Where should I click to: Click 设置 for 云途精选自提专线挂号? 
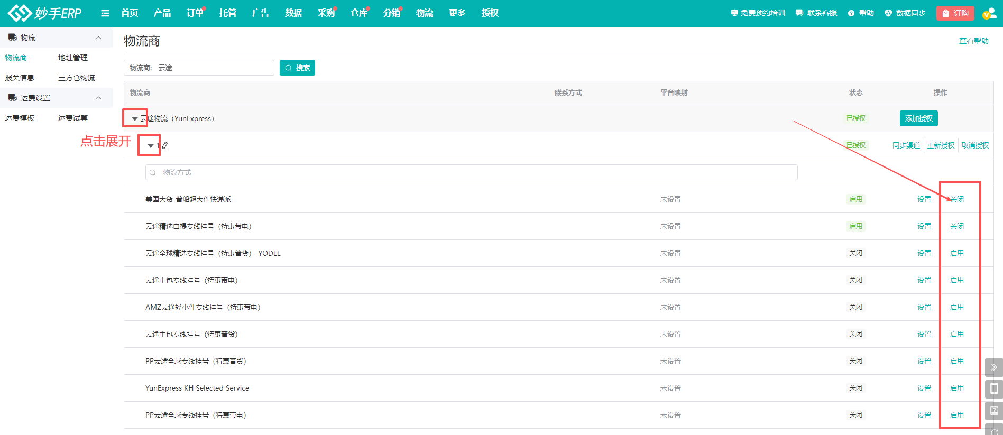(x=924, y=226)
